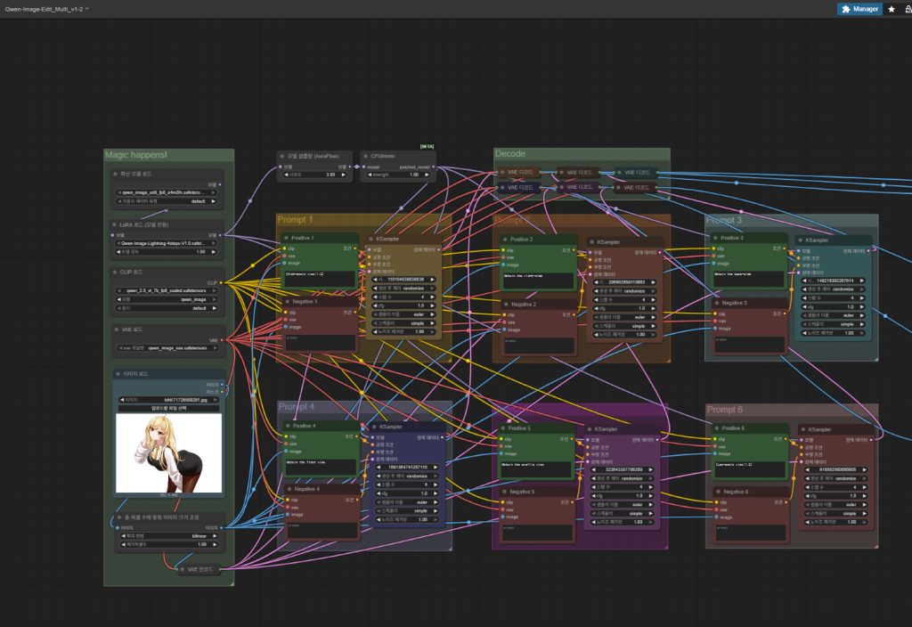Collapse the Negative 4 node header dot
The image size is (912, 627).
(287, 489)
